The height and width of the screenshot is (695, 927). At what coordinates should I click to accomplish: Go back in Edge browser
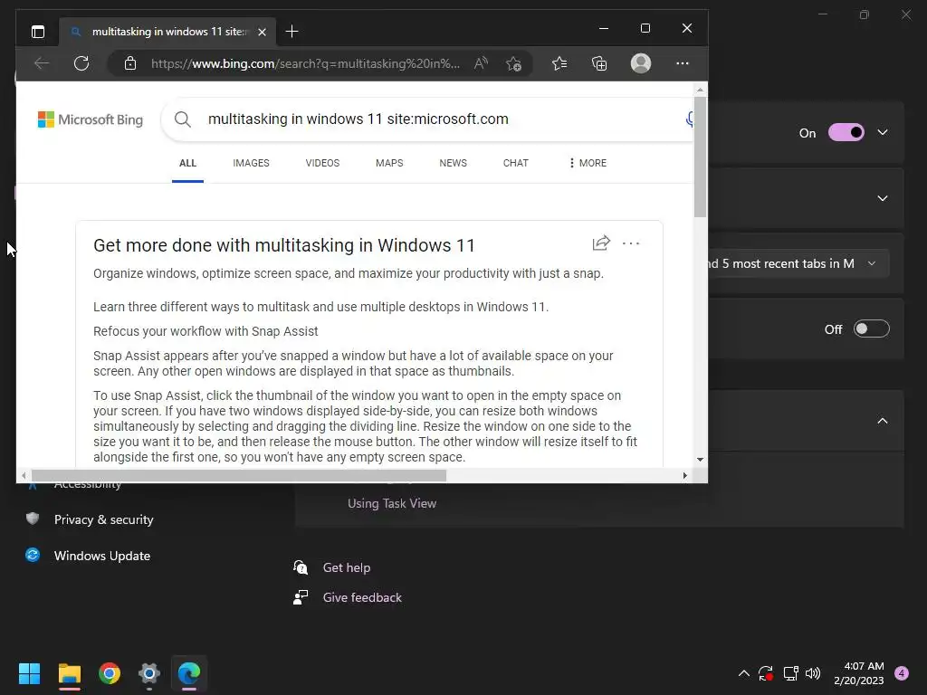pyautogui.click(x=42, y=63)
